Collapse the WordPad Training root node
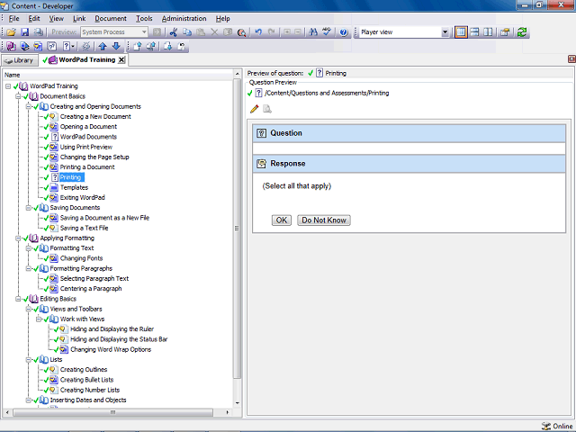This screenshot has height=432, width=576. (8, 86)
